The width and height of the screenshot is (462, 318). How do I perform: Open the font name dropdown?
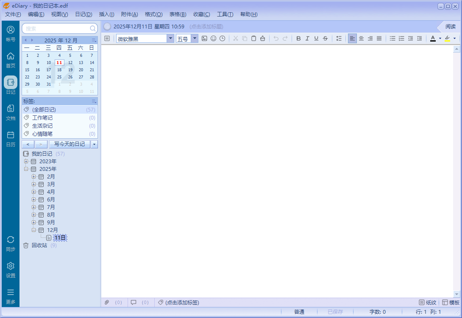(170, 39)
